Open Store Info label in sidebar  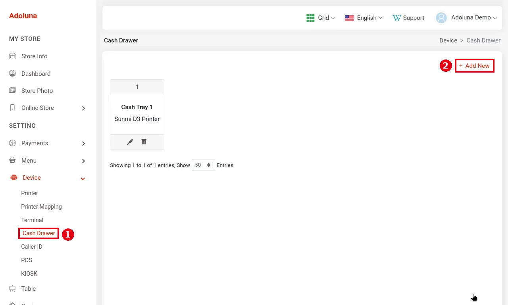click(x=35, y=56)
